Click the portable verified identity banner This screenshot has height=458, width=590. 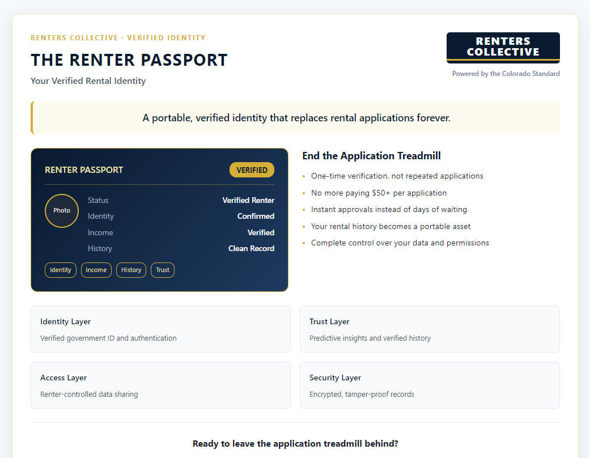coord(296,118)
